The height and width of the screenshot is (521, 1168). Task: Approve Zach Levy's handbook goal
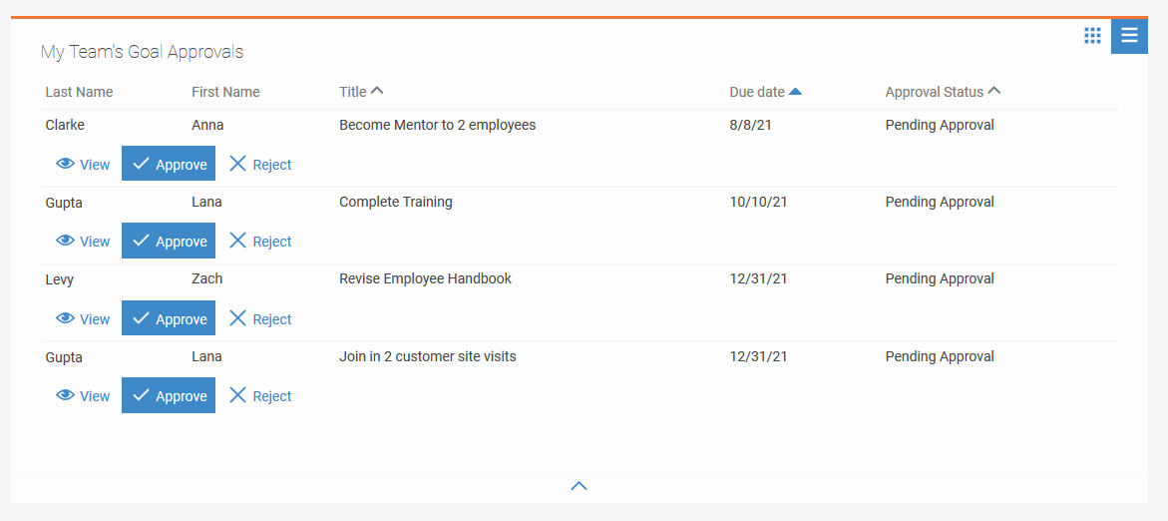click(169, 318)
